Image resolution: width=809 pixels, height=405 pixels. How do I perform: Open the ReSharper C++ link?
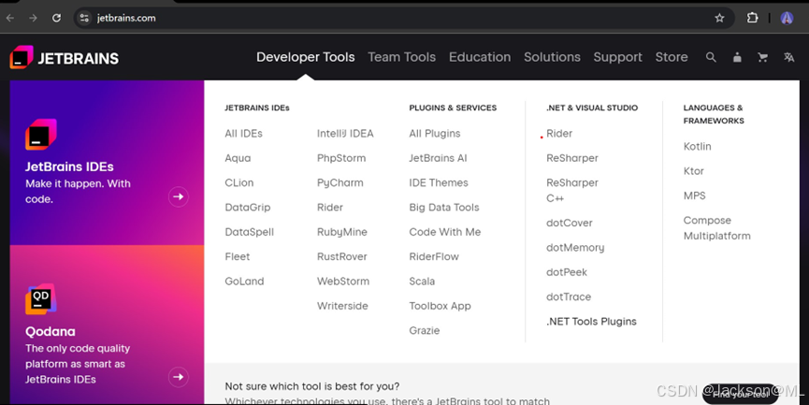572,191
